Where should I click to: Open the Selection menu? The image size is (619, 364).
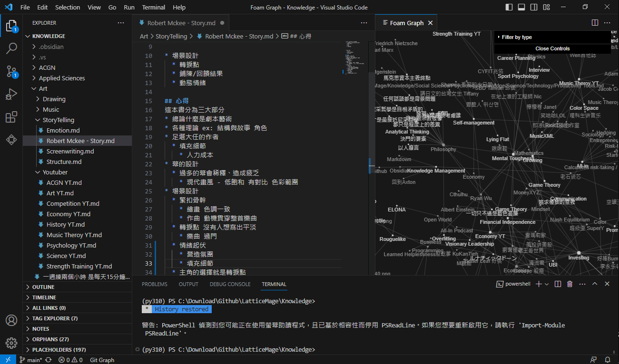point(68,7)
